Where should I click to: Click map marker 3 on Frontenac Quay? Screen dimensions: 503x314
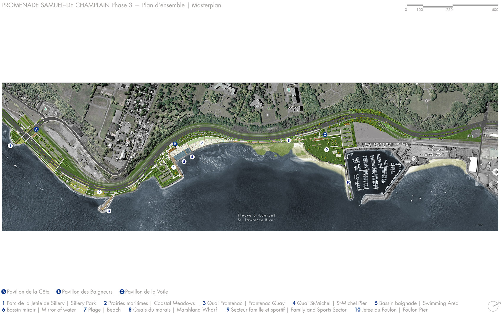(109, 211)
